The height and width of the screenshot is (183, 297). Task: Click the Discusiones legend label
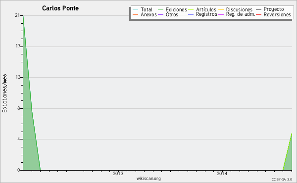pyautogui.click(x=239, y=9)
